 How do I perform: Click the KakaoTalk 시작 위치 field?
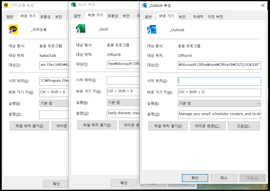[x=54, y=82]
